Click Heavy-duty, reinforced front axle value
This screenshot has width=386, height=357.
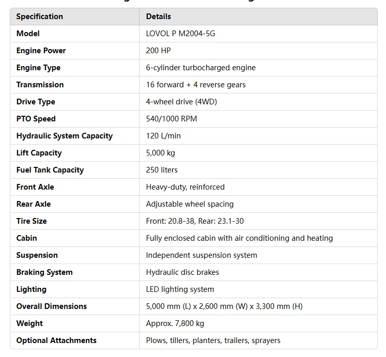point(185,187)
